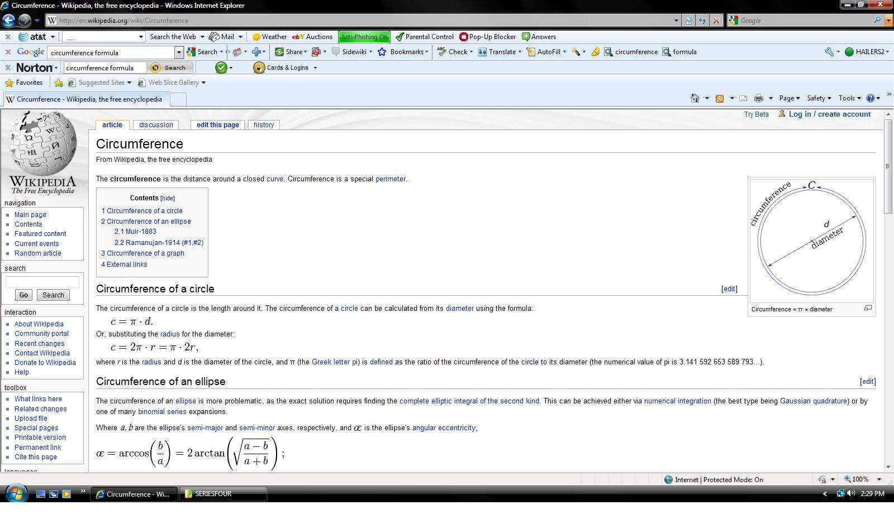
Task: Switch to the discussion tab
Action: coord(156,125)
